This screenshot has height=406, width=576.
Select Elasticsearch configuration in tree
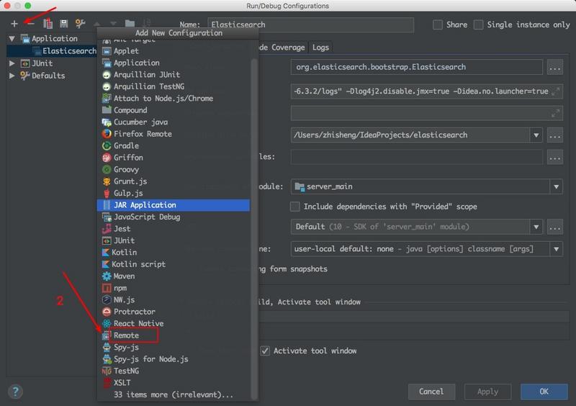pos(51,50)
